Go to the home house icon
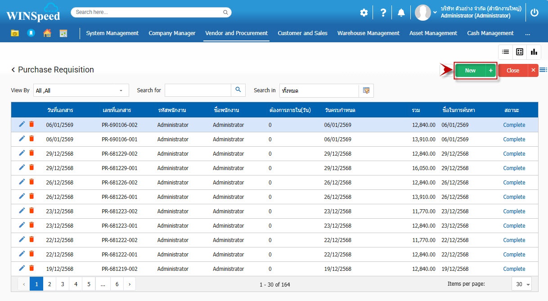Viewport: 548px width, 301px height. tap(47, 33)
